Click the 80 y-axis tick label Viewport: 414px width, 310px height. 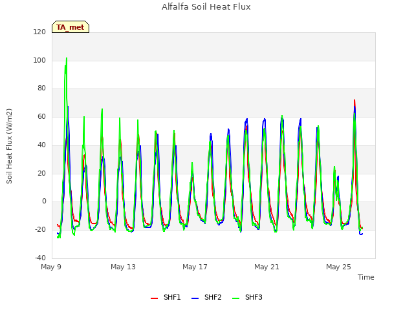41,88
